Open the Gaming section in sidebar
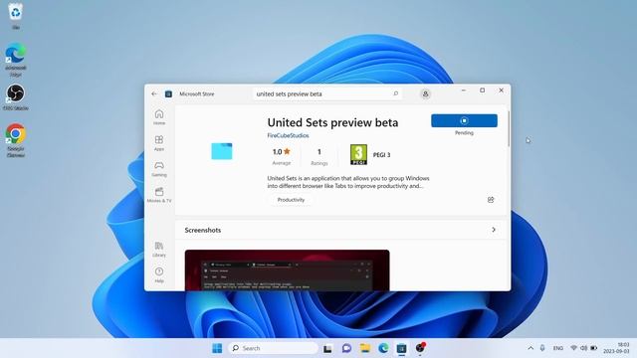Image resolution: width=637 pixels, height=358 pixels. [159, 169]
